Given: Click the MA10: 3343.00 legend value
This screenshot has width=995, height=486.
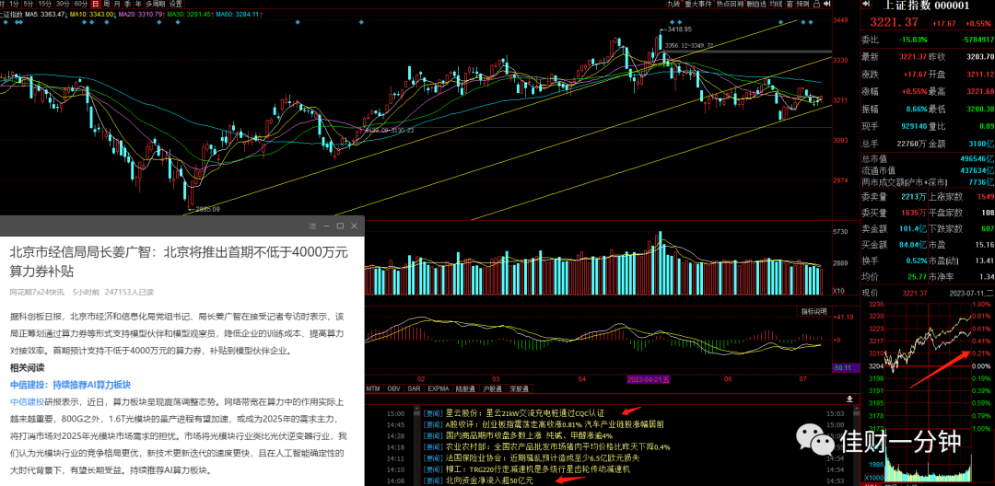Looking at the screenshot, I should click(x=92, y=14).
